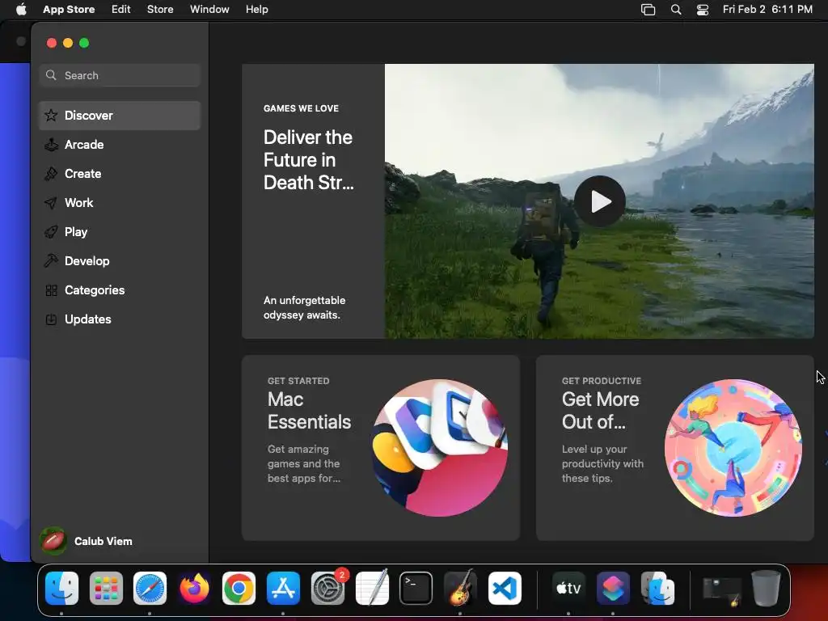The height and width of the screenshot is (621, 828).
Task: Open TextEdit from the Dock
Action: (372, 587)
